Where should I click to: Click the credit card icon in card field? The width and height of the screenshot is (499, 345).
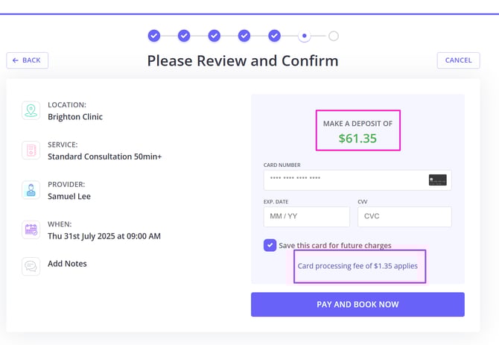437,180
